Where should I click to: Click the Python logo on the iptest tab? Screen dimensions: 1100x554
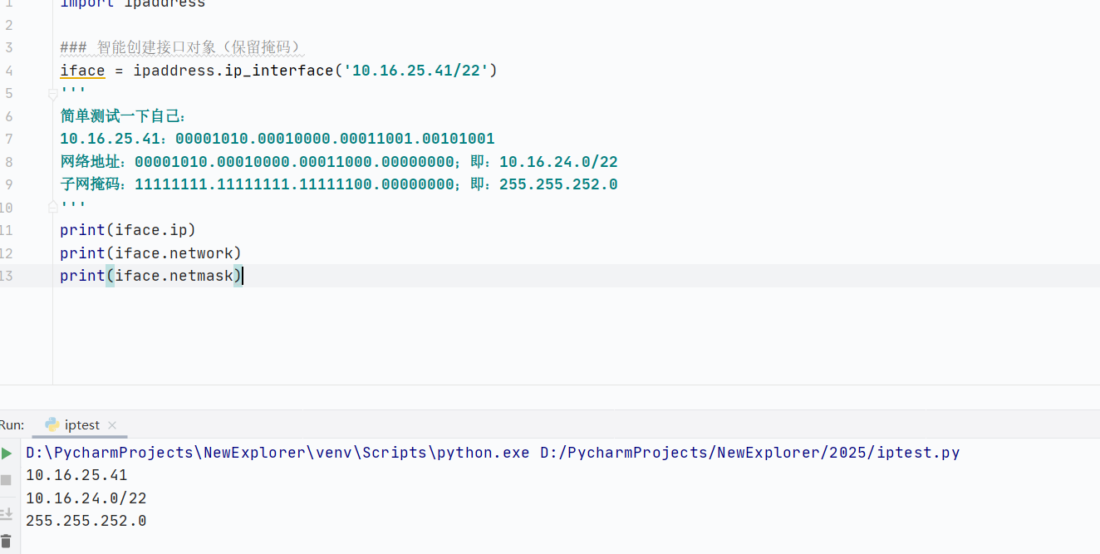(52, 425)
